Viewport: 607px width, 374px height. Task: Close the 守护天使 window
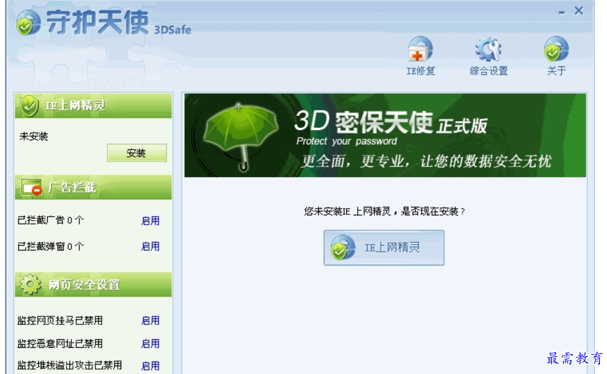(579, 11)
